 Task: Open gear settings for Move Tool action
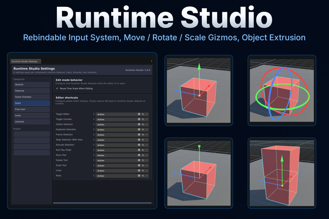pos(139,155)
